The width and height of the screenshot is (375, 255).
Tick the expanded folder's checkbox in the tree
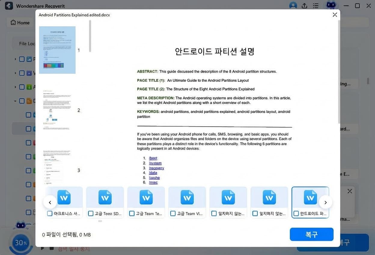pos(22,101)
